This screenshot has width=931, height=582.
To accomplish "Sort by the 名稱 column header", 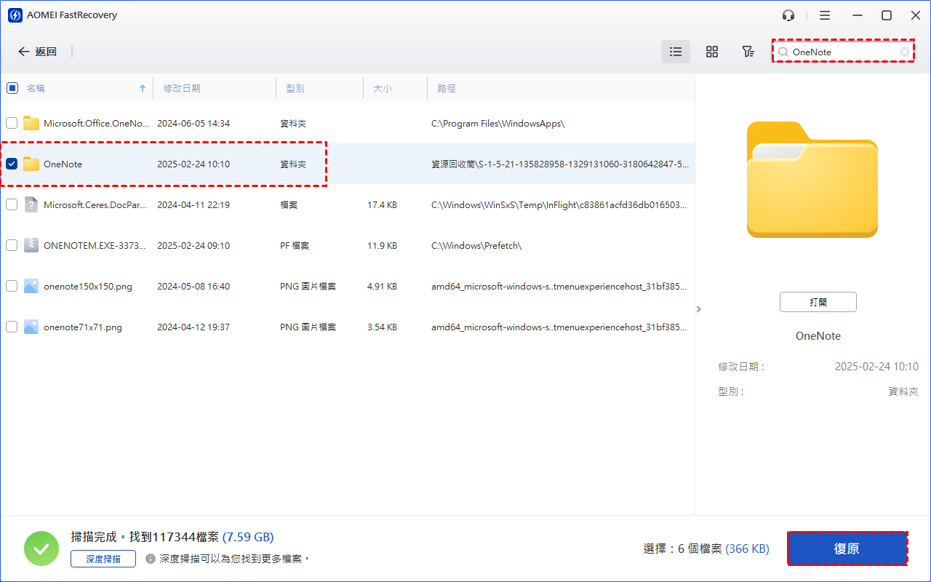I will pyautogui.click(x=36, y=88).
